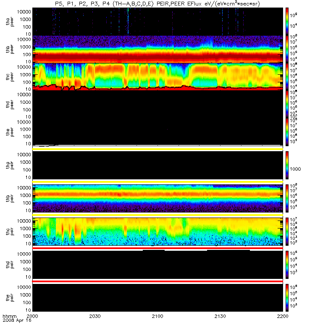
Task: Click the '2008 Apr 16' date label
Action: tap(17, 320)
